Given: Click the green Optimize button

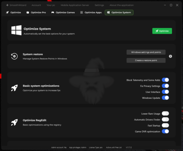Looking at the screenshot, I should pyautogui.click(x=162, y=31).
